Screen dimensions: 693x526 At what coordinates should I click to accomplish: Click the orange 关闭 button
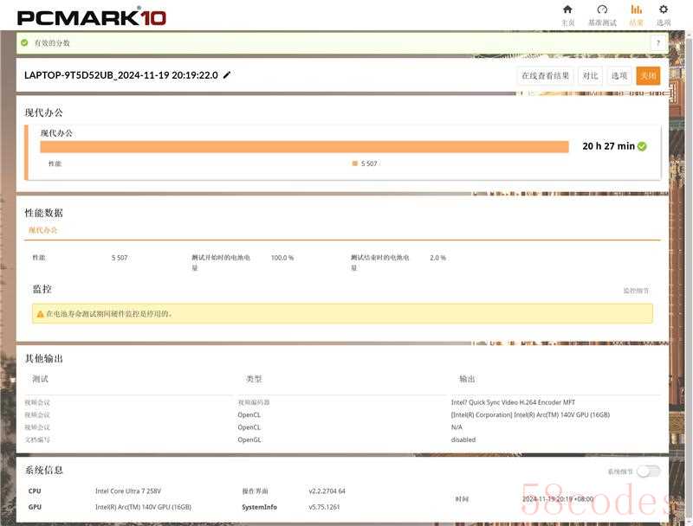(647, 76)
